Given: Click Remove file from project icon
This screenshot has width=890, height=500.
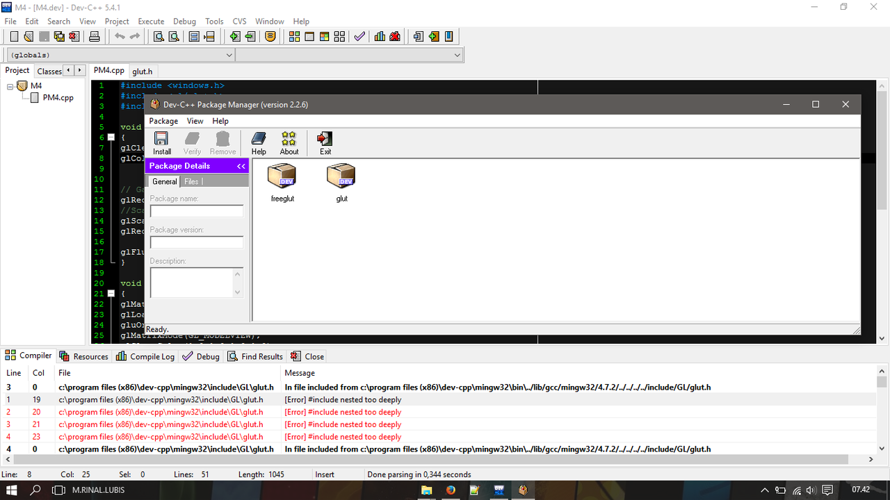Looking at the screenshot, I should pos(250,37).
